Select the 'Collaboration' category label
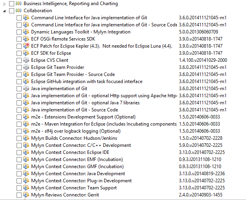The height and width of the screenshot is (200, 246). [38, 11]
